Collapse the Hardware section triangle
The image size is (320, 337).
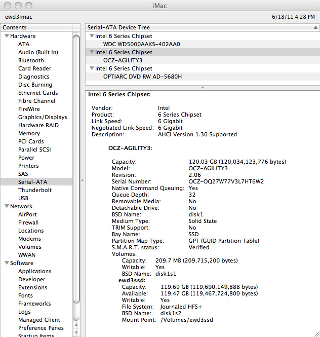[7, 36]
